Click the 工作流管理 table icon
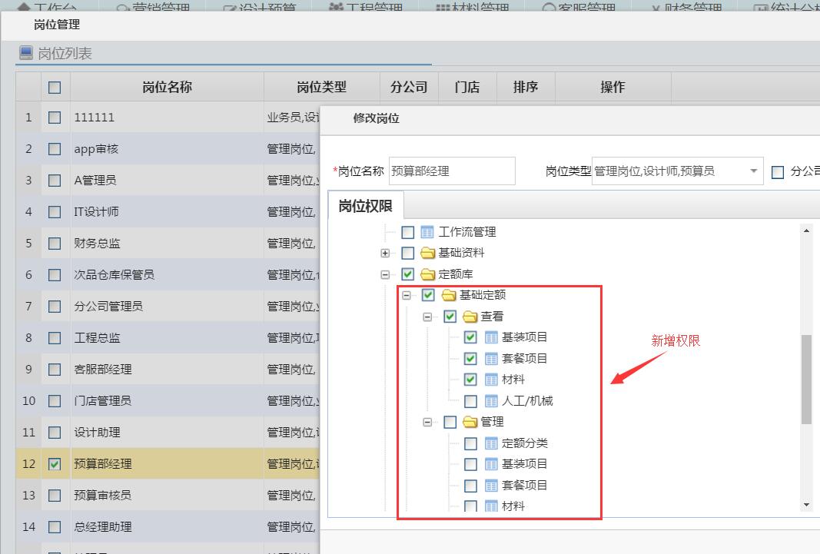This screenshot has width=820, height=554. coord(428,232)
